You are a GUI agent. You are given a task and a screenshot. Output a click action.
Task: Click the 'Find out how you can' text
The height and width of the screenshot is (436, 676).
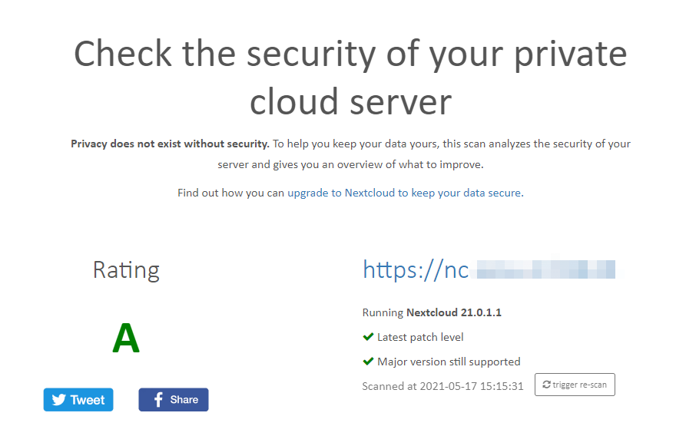231,193
